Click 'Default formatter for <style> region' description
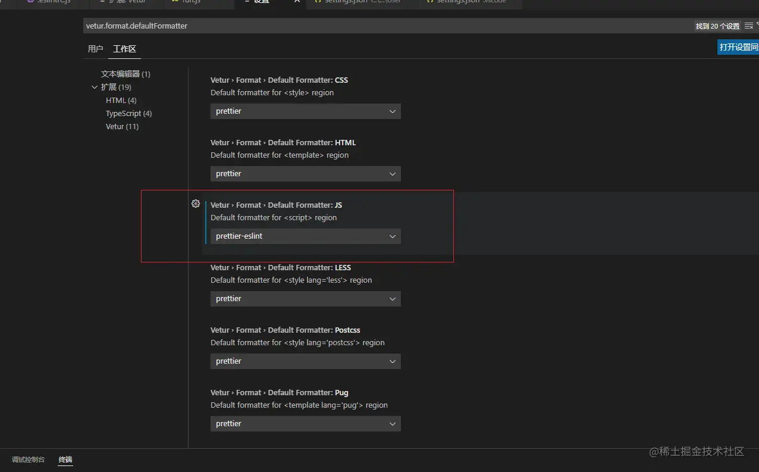The width and height of the screenshot is (759, 472). [272, 92]
